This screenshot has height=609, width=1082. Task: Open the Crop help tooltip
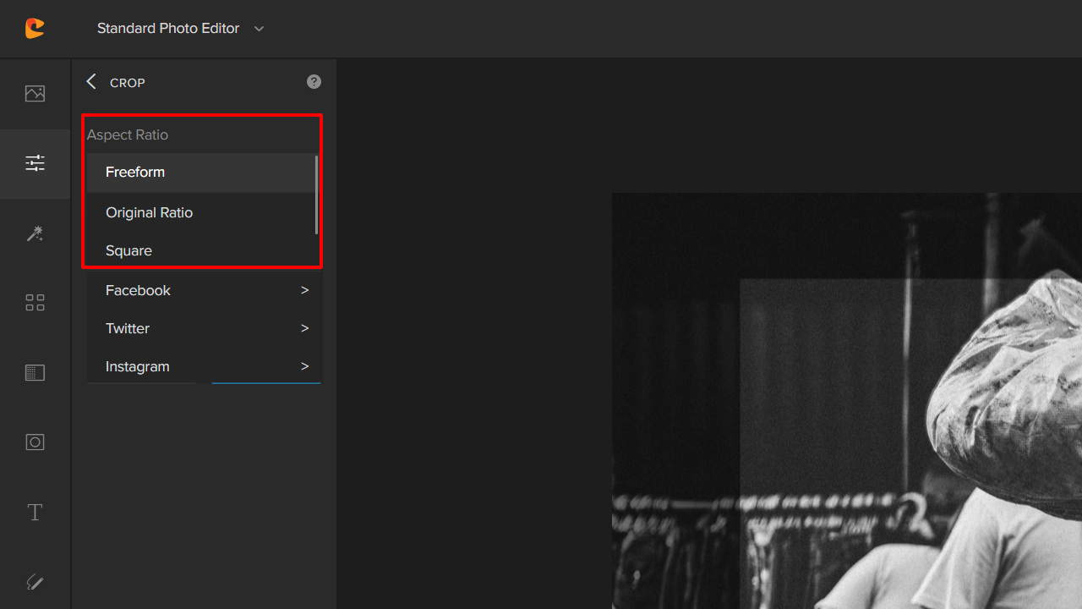314,81
